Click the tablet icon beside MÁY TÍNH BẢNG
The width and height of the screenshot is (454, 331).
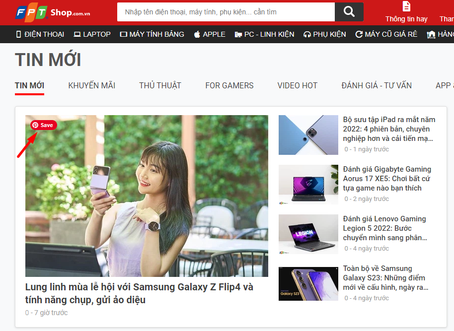(124, 34)
